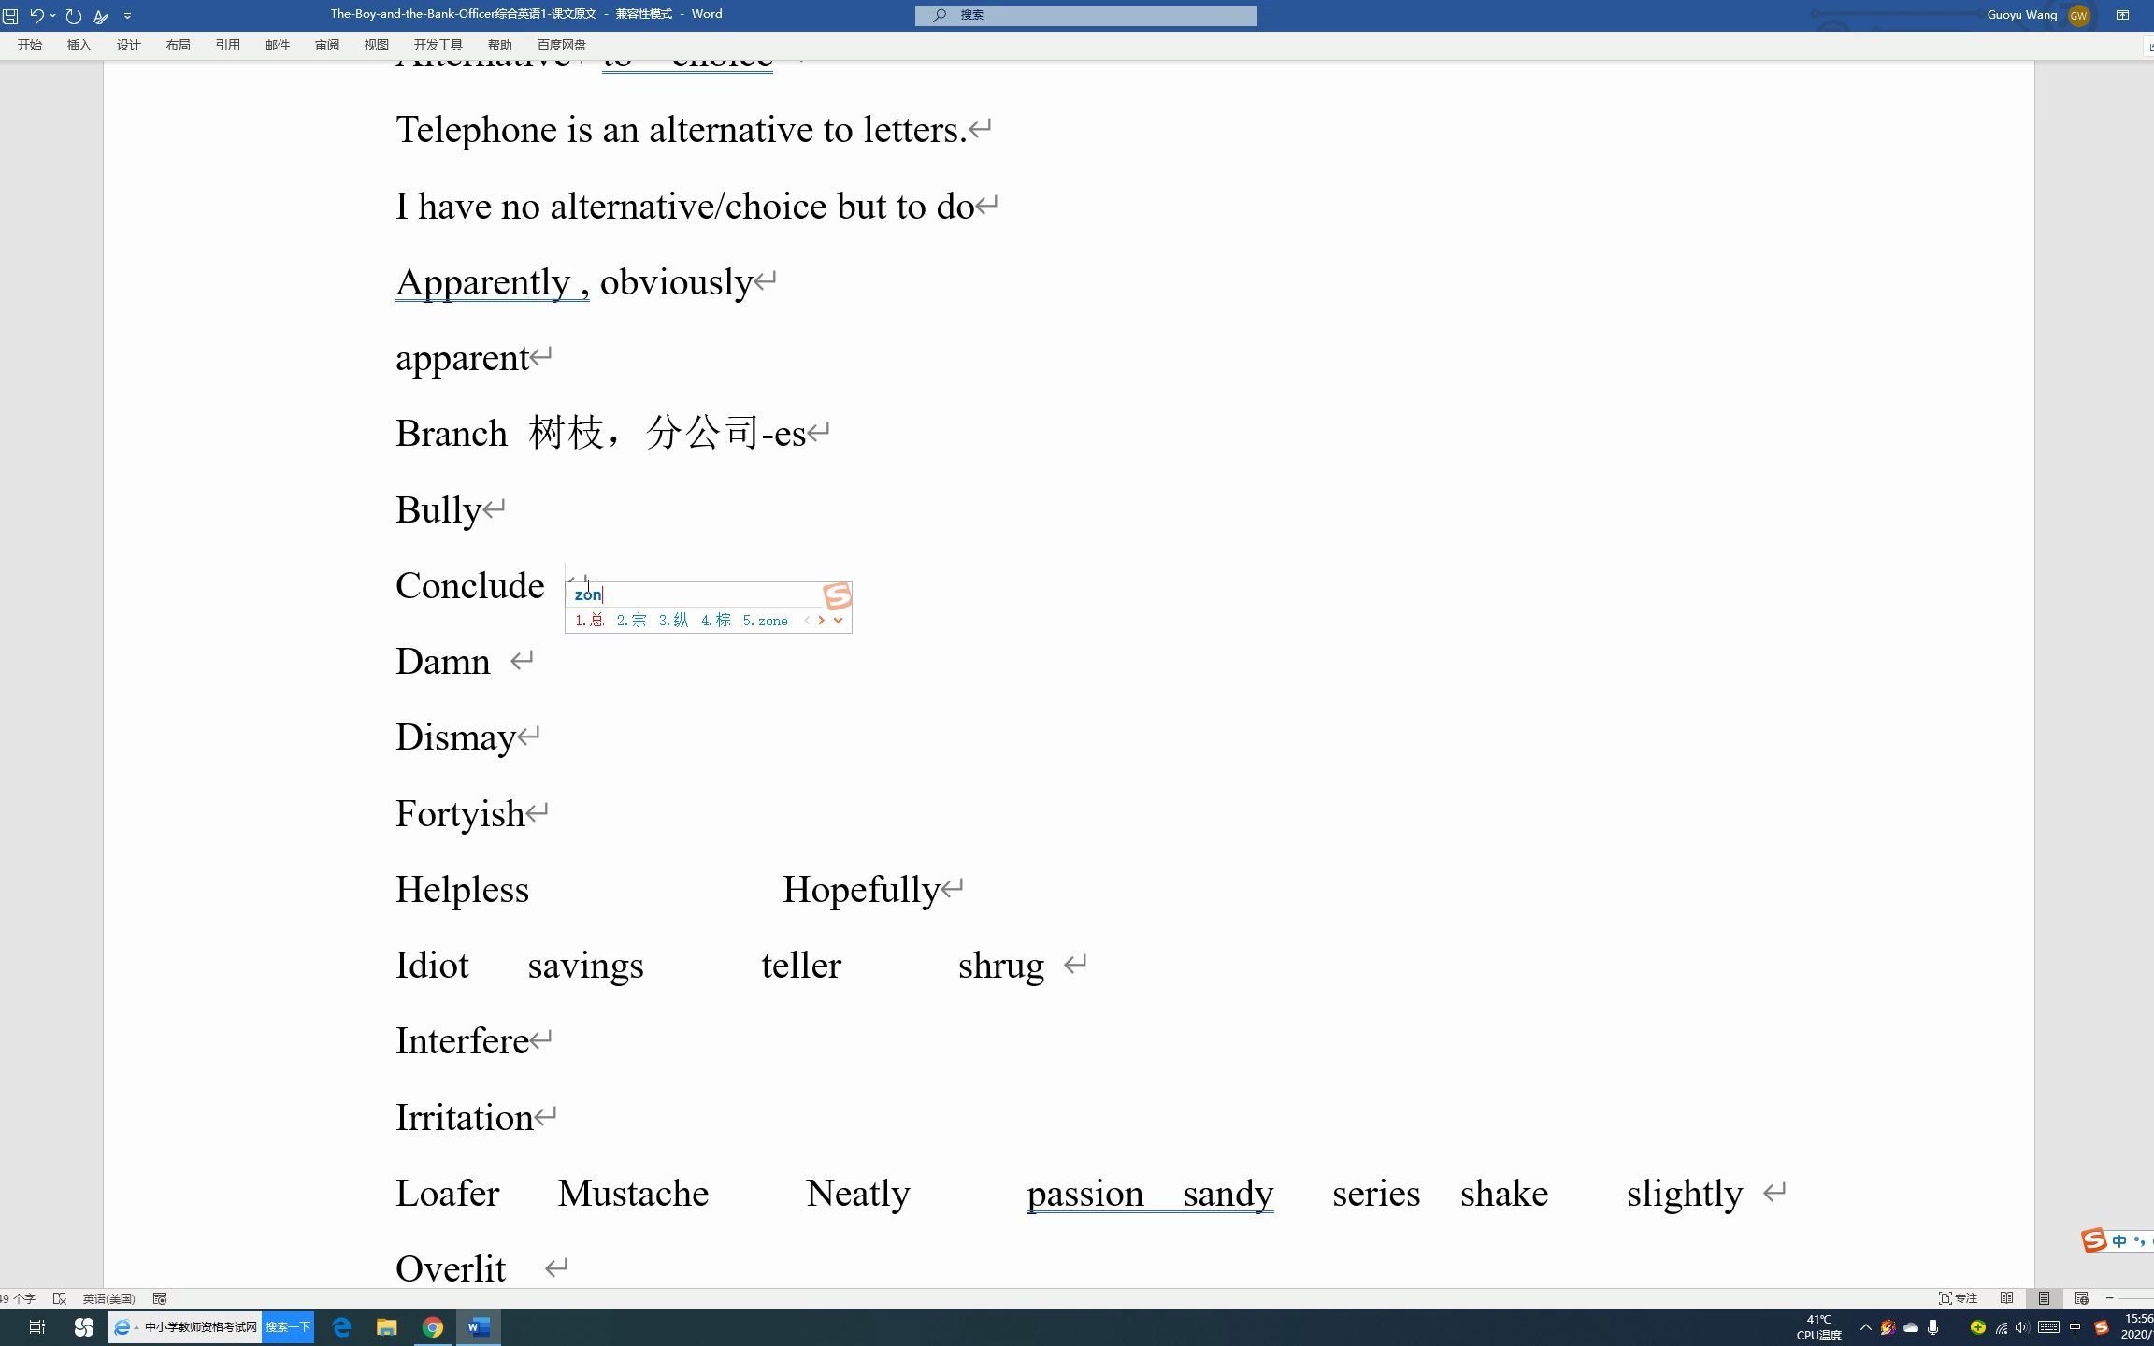2154x1346 pixels.
Task: Open the 引用 ribbon tab
Action: [226, 43]
